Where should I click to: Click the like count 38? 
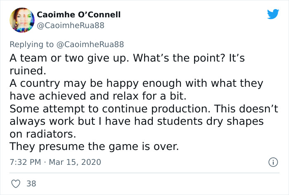[31, 183]
